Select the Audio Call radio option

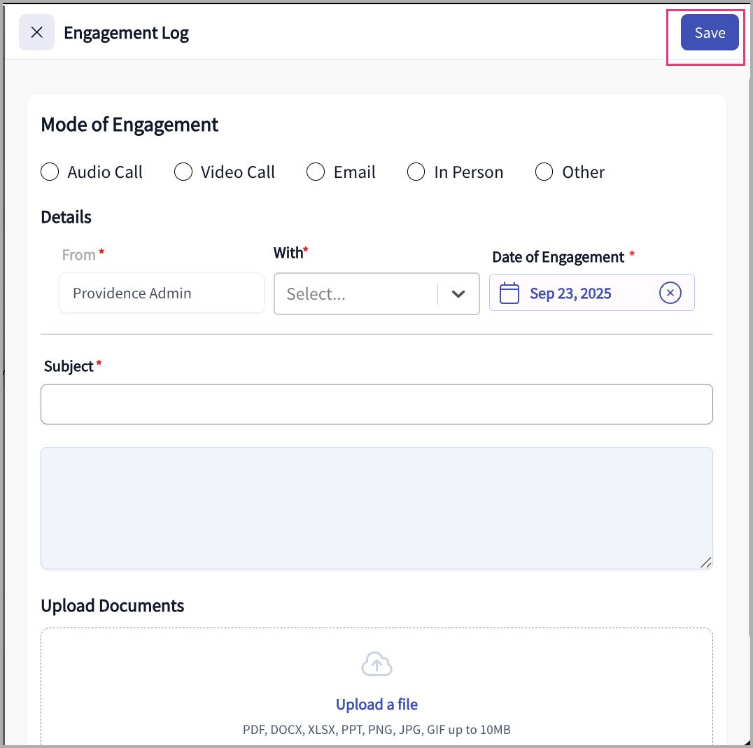pos(50,172)
